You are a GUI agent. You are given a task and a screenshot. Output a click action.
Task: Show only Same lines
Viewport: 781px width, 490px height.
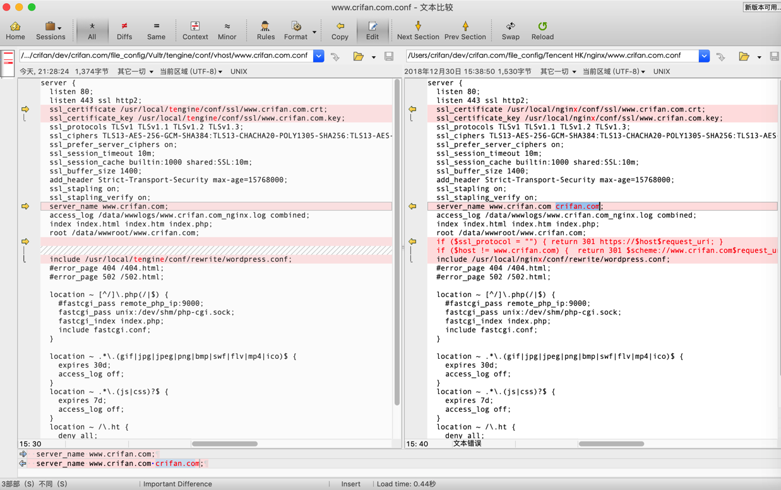tap(156, 30)
